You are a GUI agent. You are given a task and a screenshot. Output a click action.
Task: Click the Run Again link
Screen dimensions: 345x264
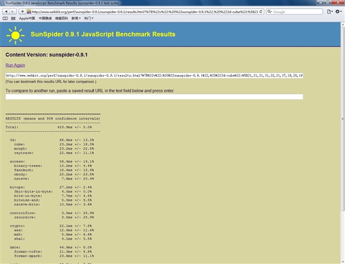[x=15, y=65]
